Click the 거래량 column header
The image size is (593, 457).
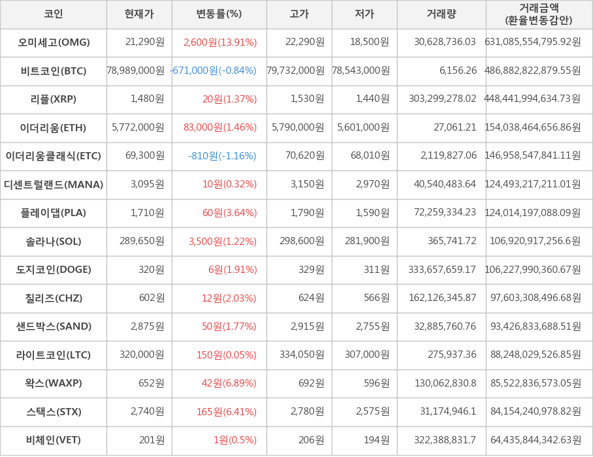(x=441, y=14)
